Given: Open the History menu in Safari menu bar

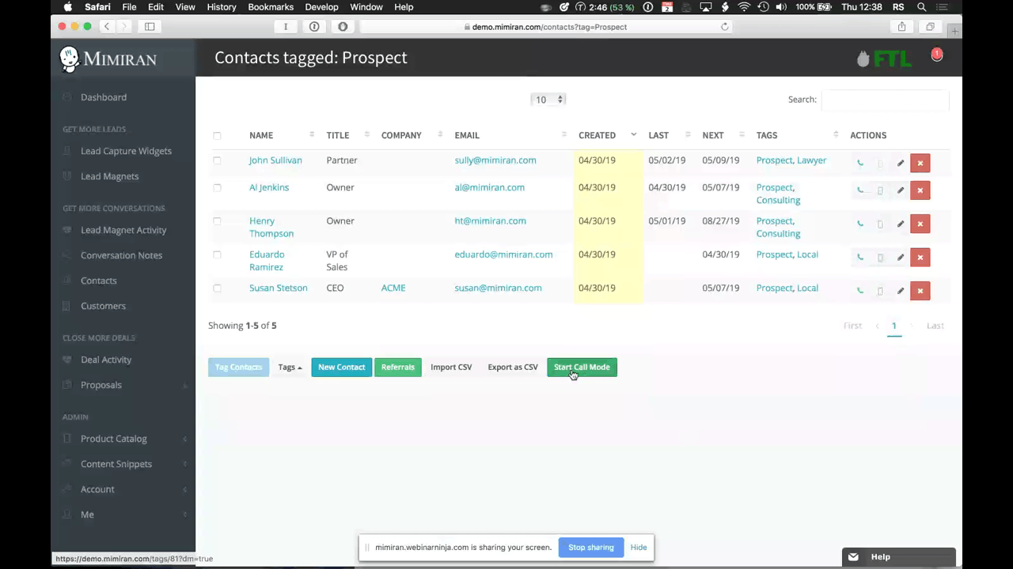Looking at the screenshot, I should click(x=222, y=7).
